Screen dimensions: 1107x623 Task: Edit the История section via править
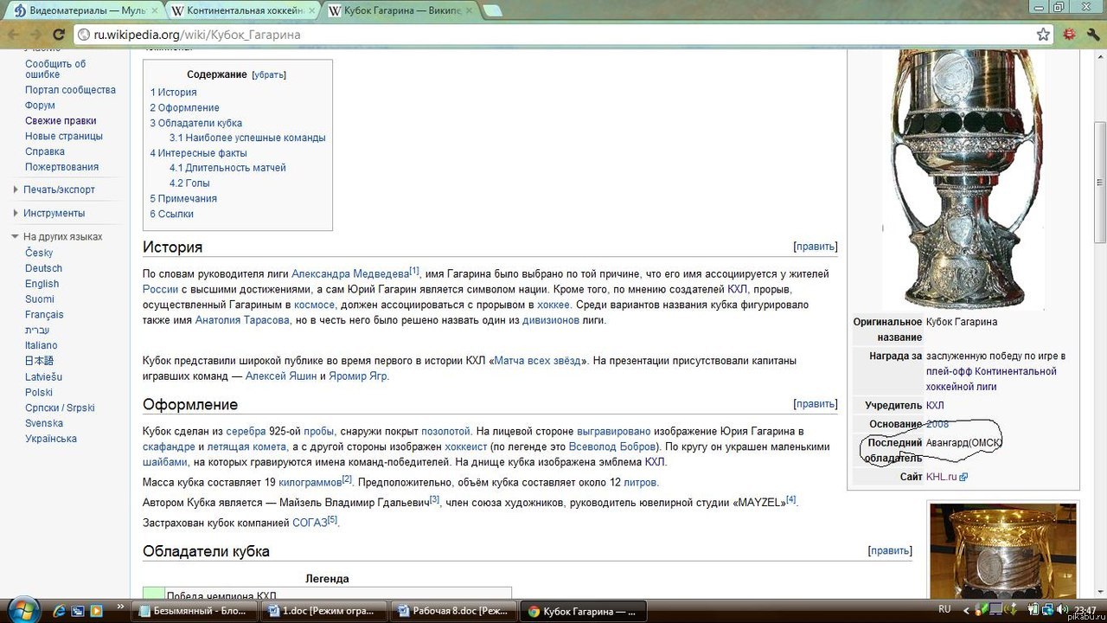815,247
